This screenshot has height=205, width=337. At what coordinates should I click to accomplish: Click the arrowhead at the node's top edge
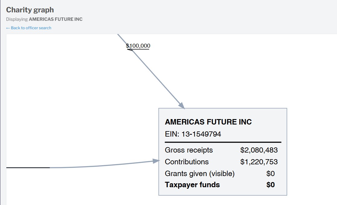click(182, 106)
